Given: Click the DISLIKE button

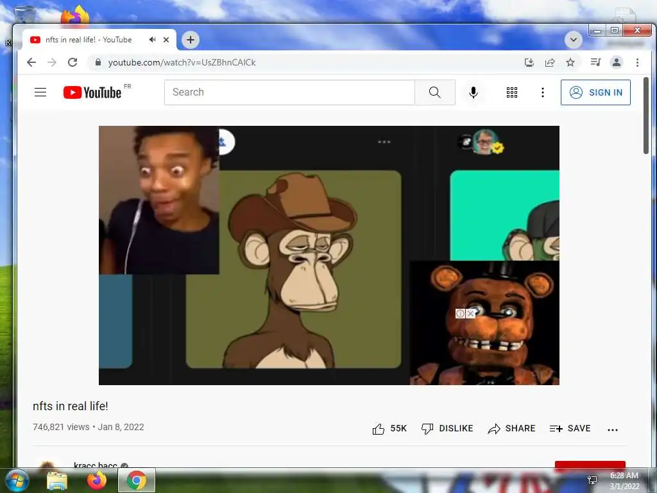Looking at the screenshot, I should (x=447, y=428).
